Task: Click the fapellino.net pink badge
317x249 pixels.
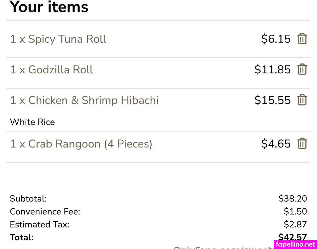Action: (295, 244)
